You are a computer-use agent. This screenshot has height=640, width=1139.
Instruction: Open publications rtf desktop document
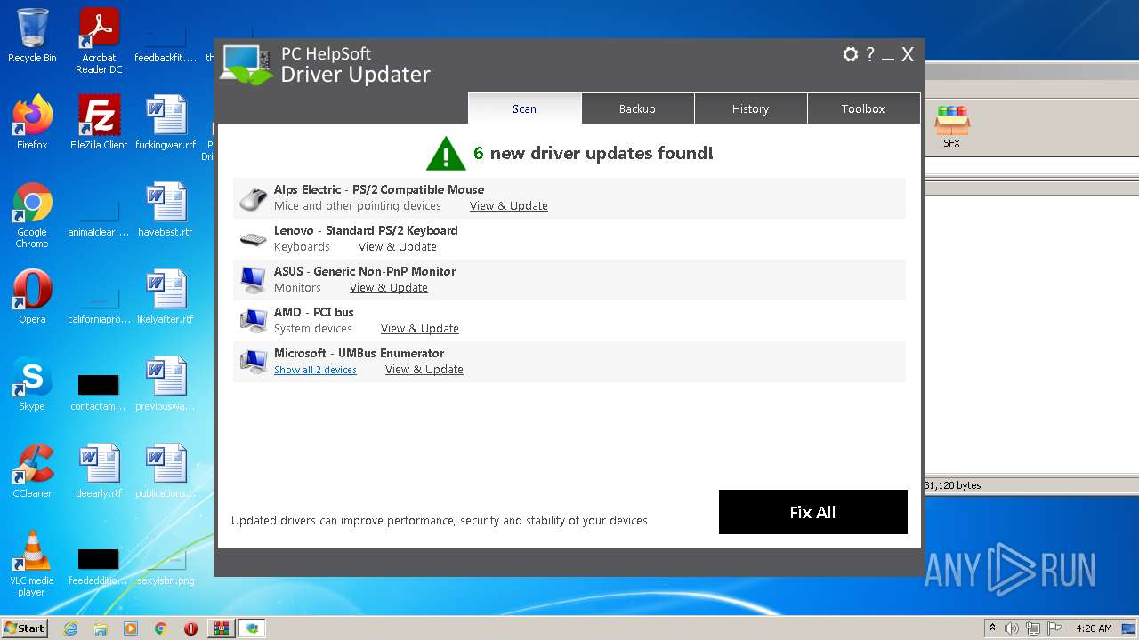tap(166, 471)
